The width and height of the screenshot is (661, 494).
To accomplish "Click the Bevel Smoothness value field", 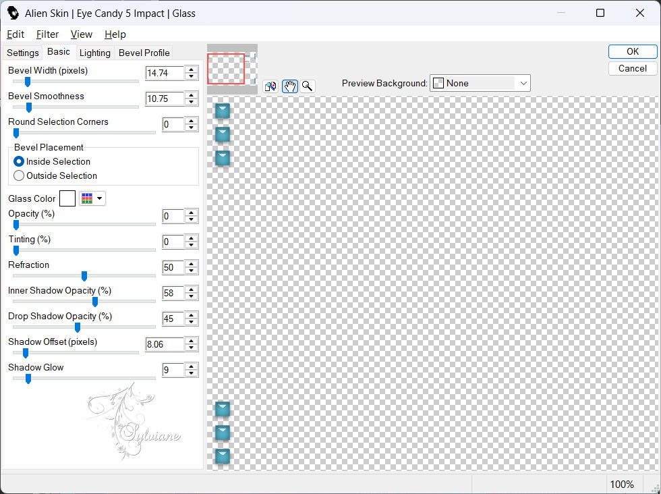I will 165,99.
